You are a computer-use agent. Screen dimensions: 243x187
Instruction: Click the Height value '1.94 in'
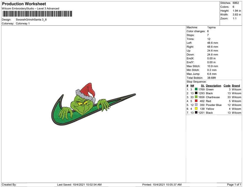click(237, 11)
